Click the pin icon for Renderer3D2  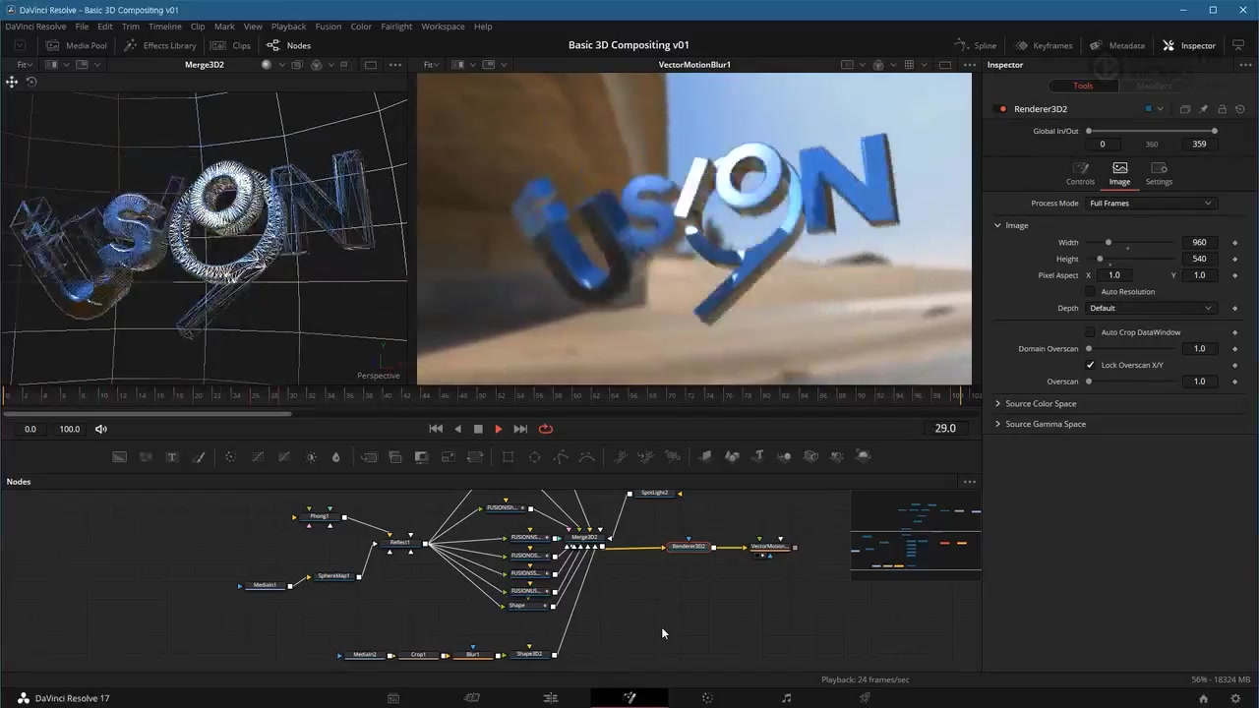click(x=1203, y=109)
